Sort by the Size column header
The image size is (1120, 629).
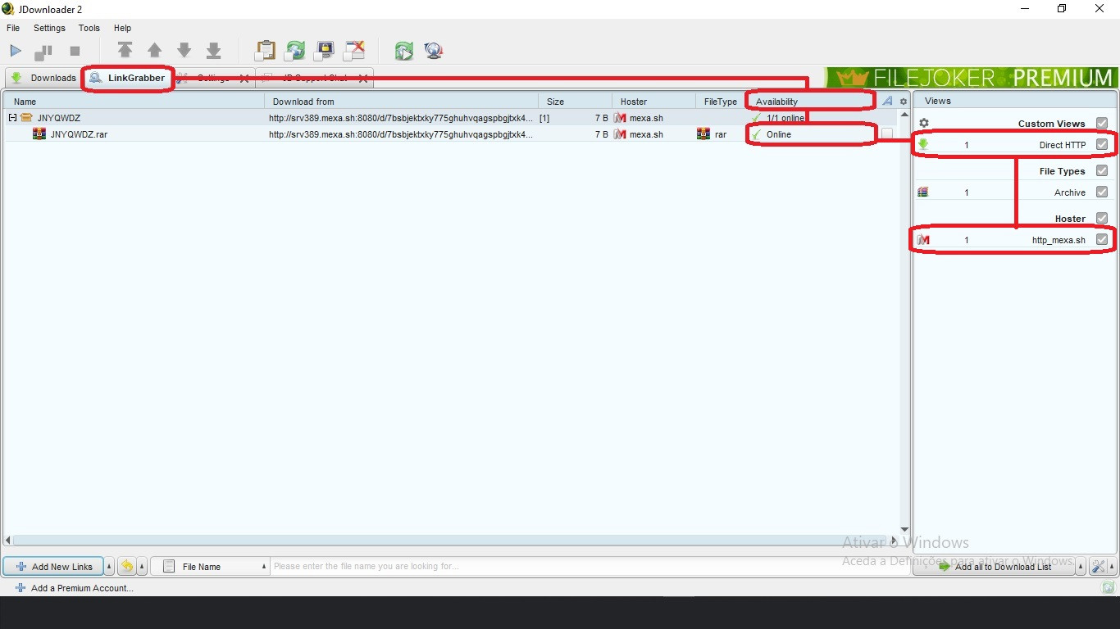tap(575, 102)
